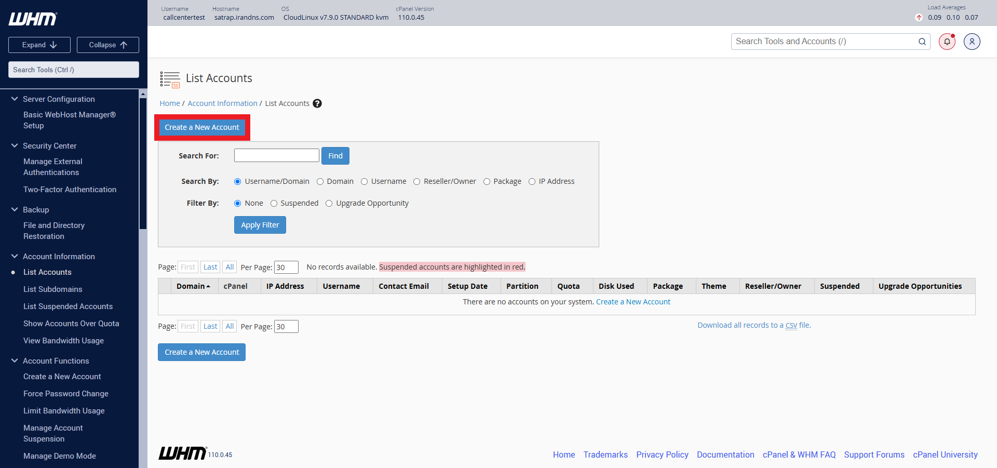
Task: Open List Suspended Accounts in sidebar
Action: coord(68,306)
